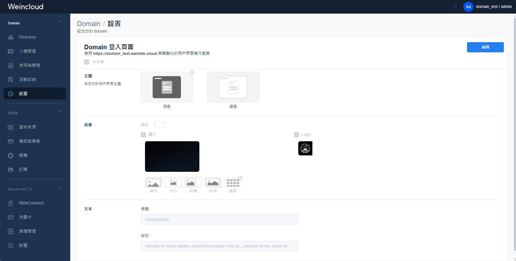Screen dimensions: 516x261
Task: Open the Directory sidebar item
Action: click(35, 37)
